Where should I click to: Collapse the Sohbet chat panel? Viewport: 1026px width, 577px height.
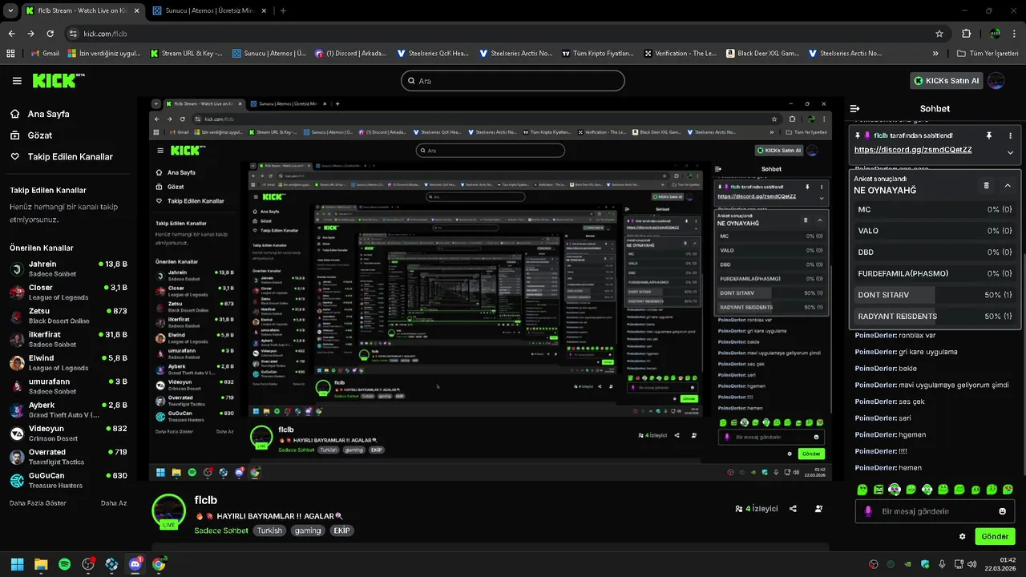point(855,108)
